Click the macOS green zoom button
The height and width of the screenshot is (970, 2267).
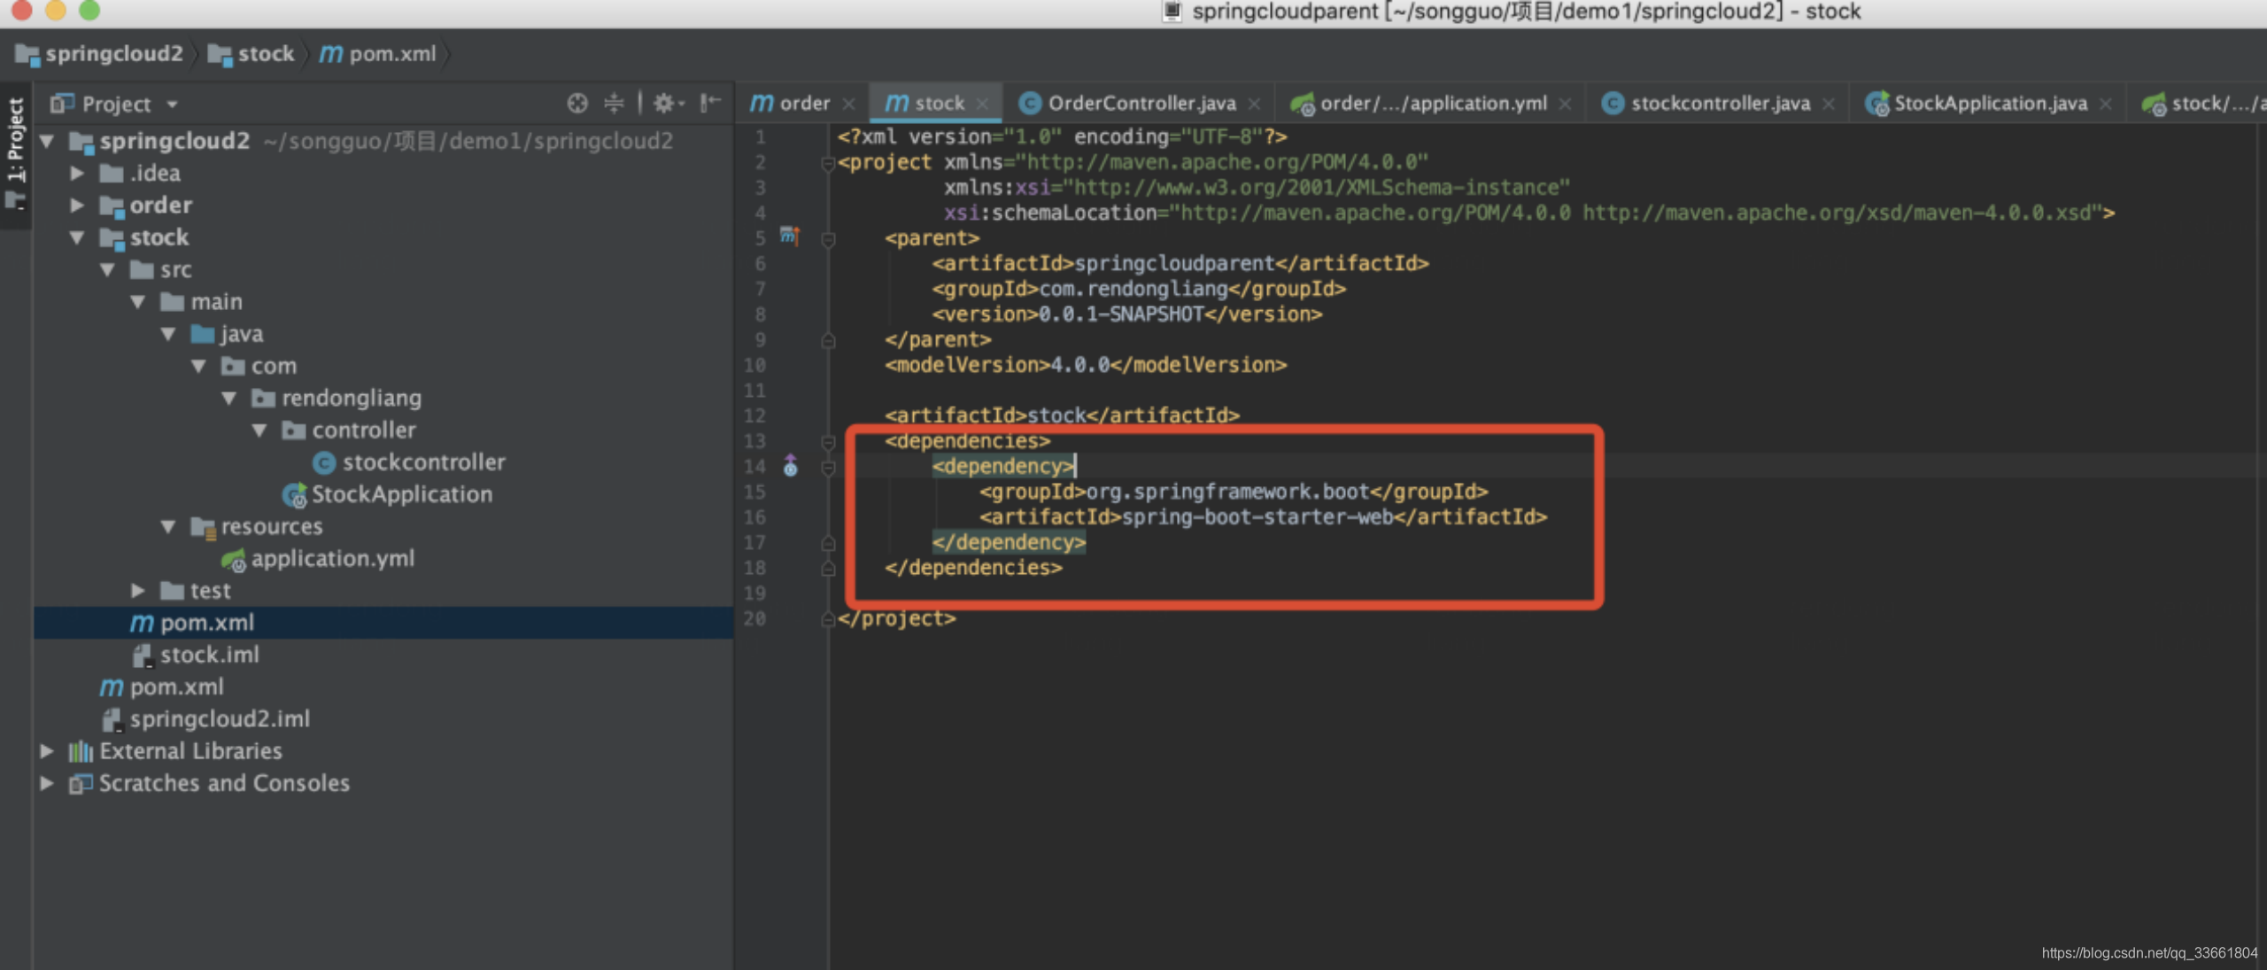pos(89,10)
